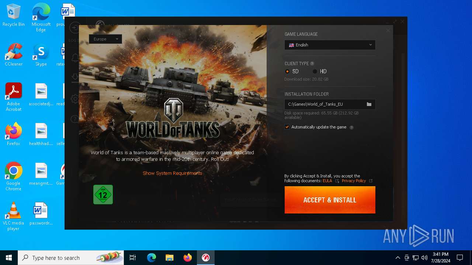The image size is (472, 265).
Task: Open Microsoft Edge desktop shortcut
Action: coord(41,18)
